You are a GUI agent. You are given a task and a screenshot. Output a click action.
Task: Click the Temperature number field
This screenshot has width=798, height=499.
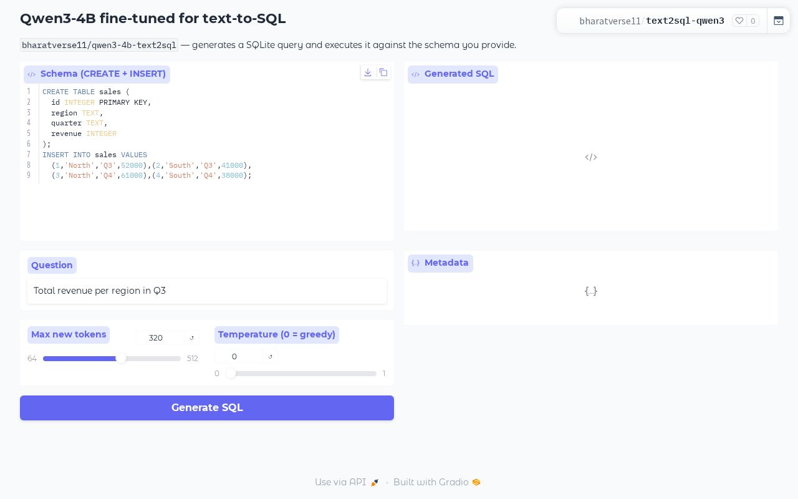click(x=239, y=357)
